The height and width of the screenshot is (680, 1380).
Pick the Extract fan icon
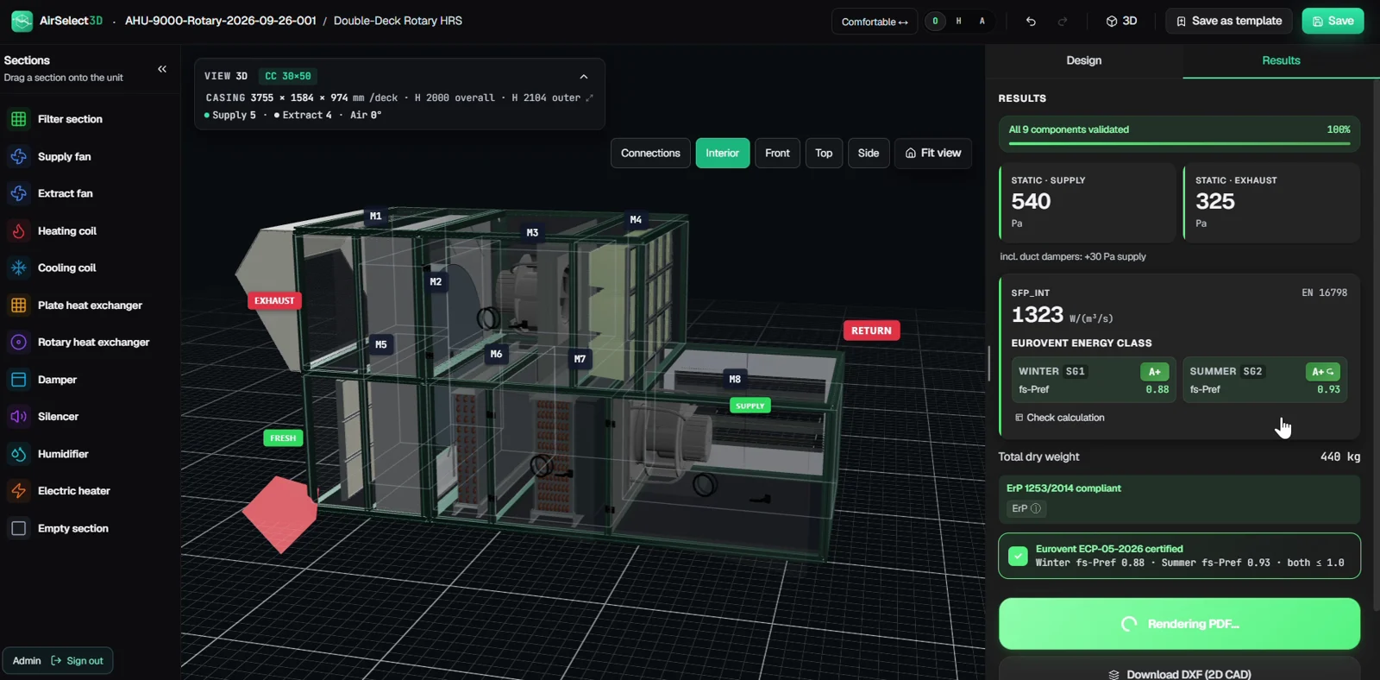[x=18, y=193]
